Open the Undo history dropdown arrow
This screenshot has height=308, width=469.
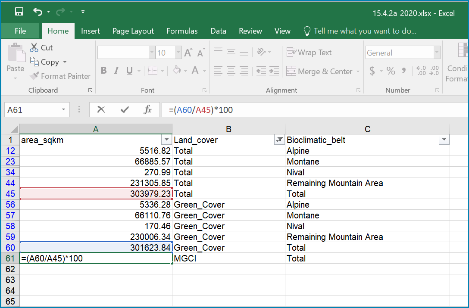coord(48,12)
